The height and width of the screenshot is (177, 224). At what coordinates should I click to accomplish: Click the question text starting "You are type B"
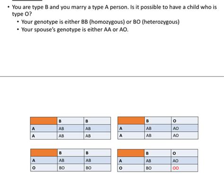click(x=114, y=10)
